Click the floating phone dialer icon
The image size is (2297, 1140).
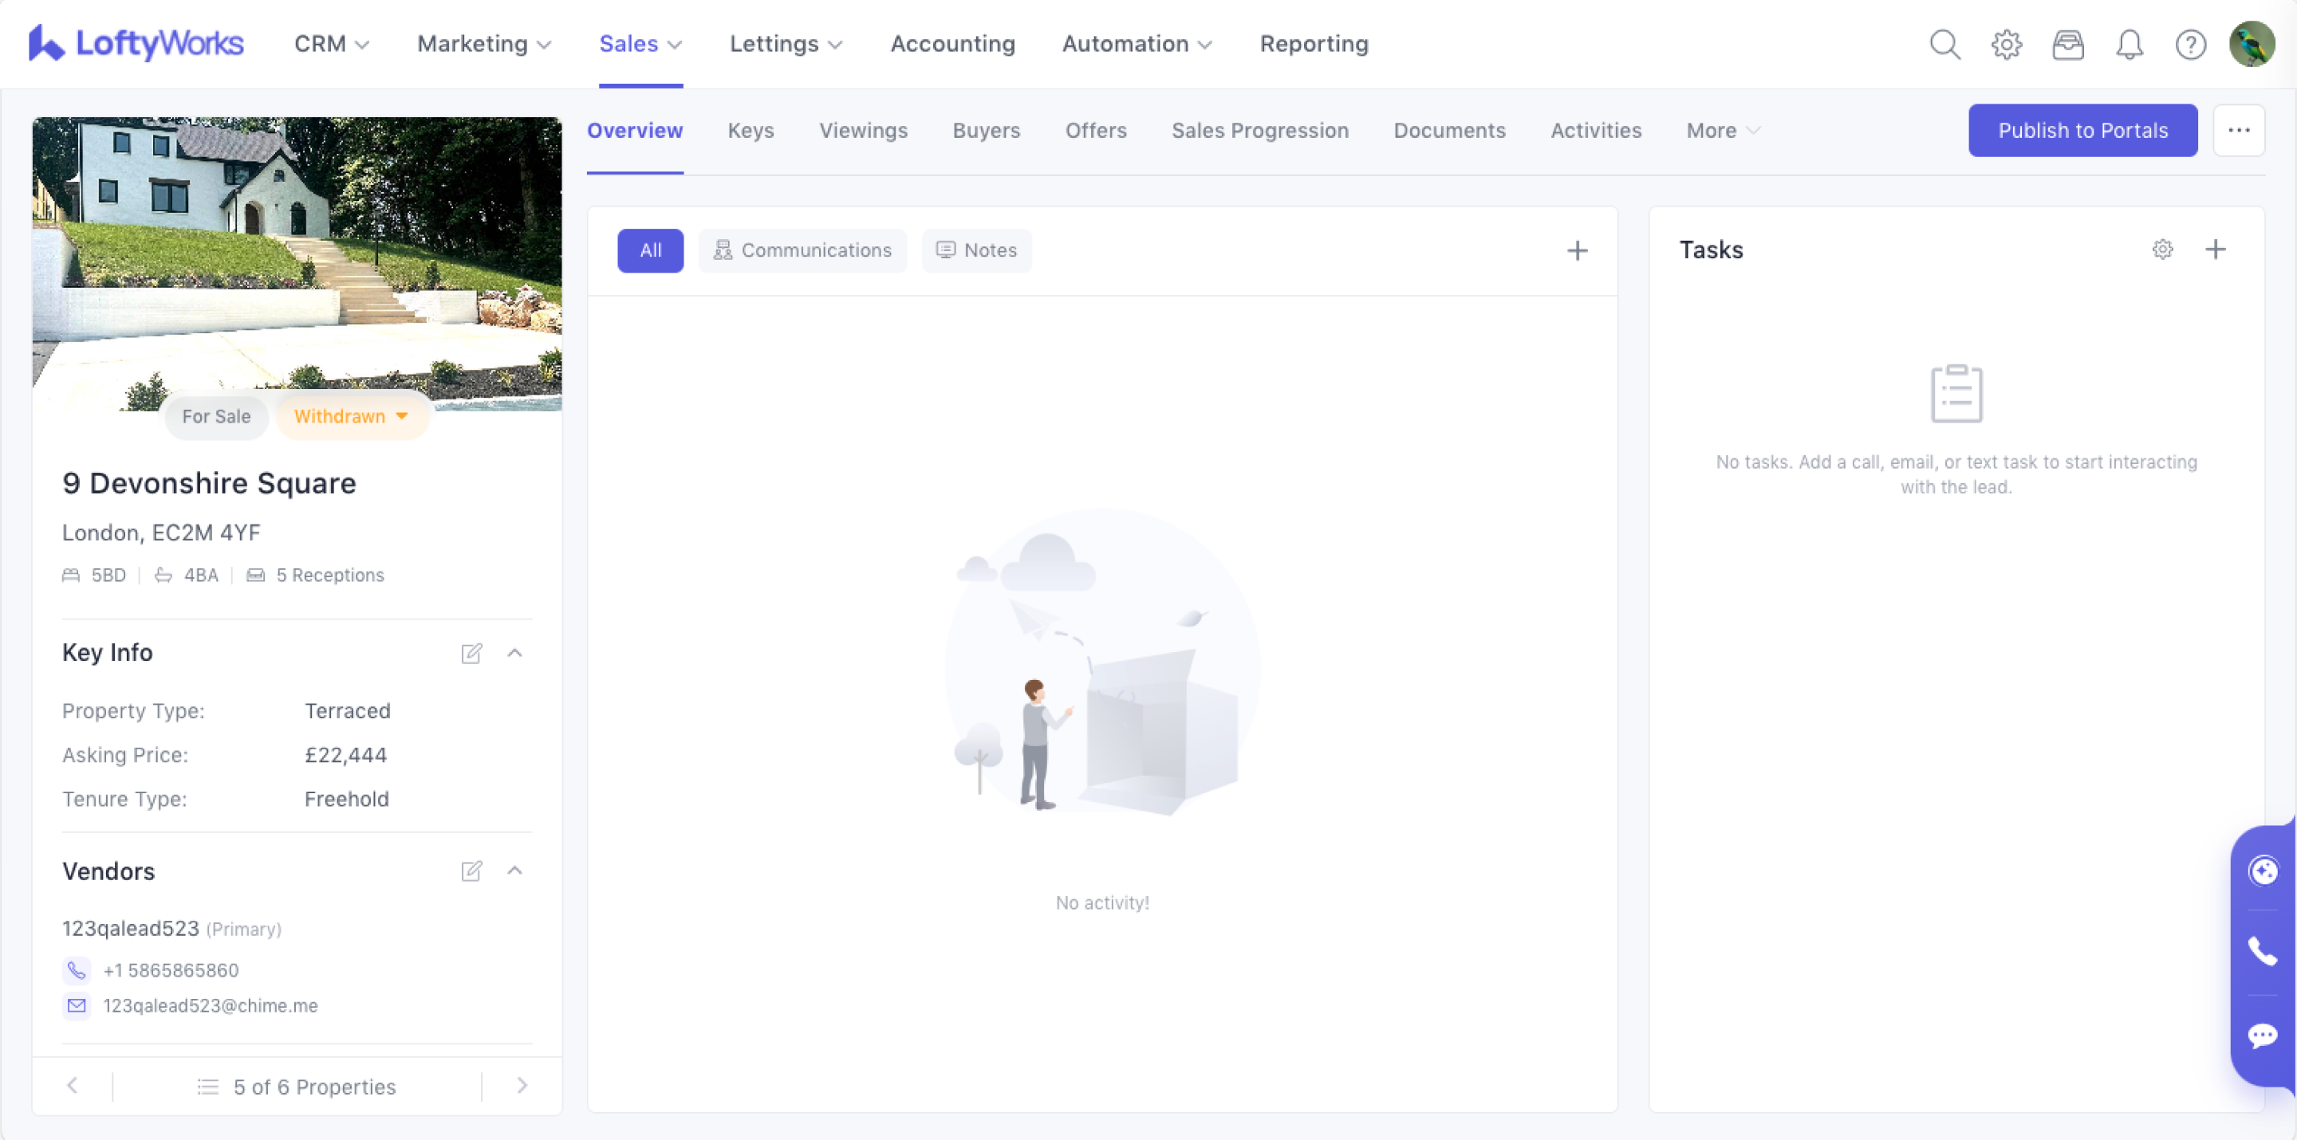tap(2262, 951)
